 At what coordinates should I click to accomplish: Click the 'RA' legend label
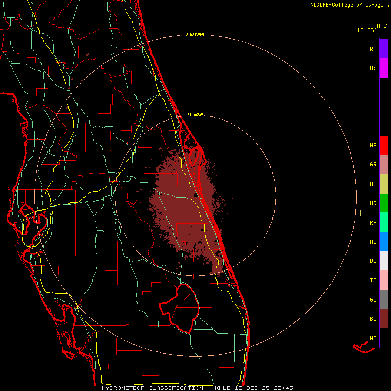point(373,223)
